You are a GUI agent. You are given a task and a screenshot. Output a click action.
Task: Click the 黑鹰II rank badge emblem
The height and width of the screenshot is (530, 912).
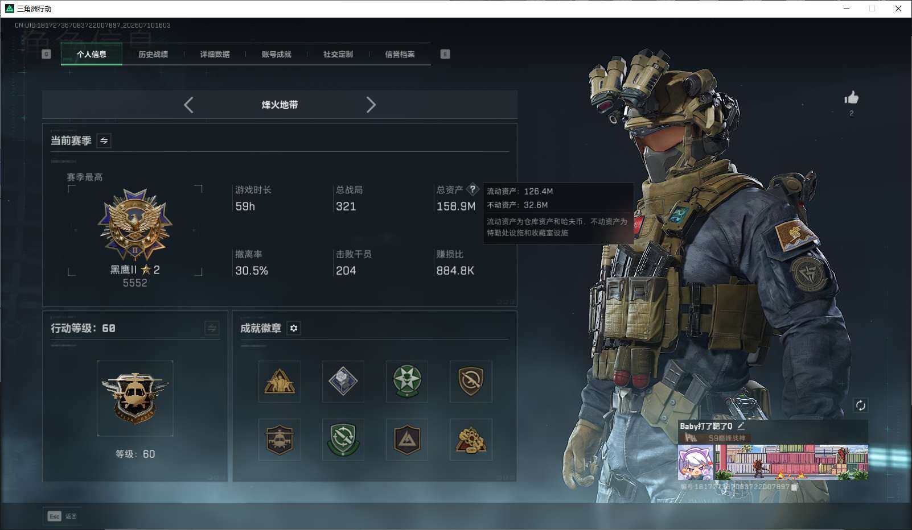tap(135, 225)
